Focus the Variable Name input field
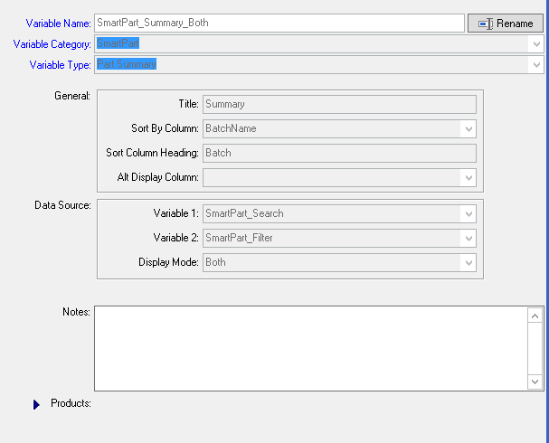Image resolution: width=549 pixels, height=443 pixels. [279, 24]
